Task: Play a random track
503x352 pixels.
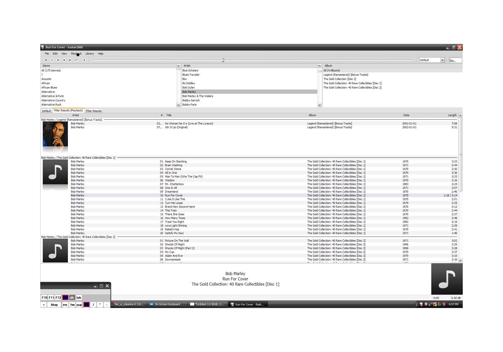Action: point(76,60)
